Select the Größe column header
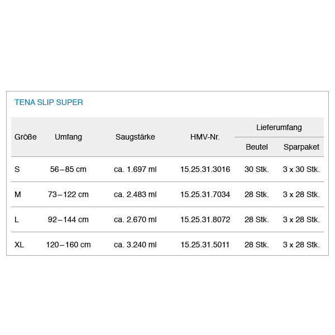 click(26, 137)
